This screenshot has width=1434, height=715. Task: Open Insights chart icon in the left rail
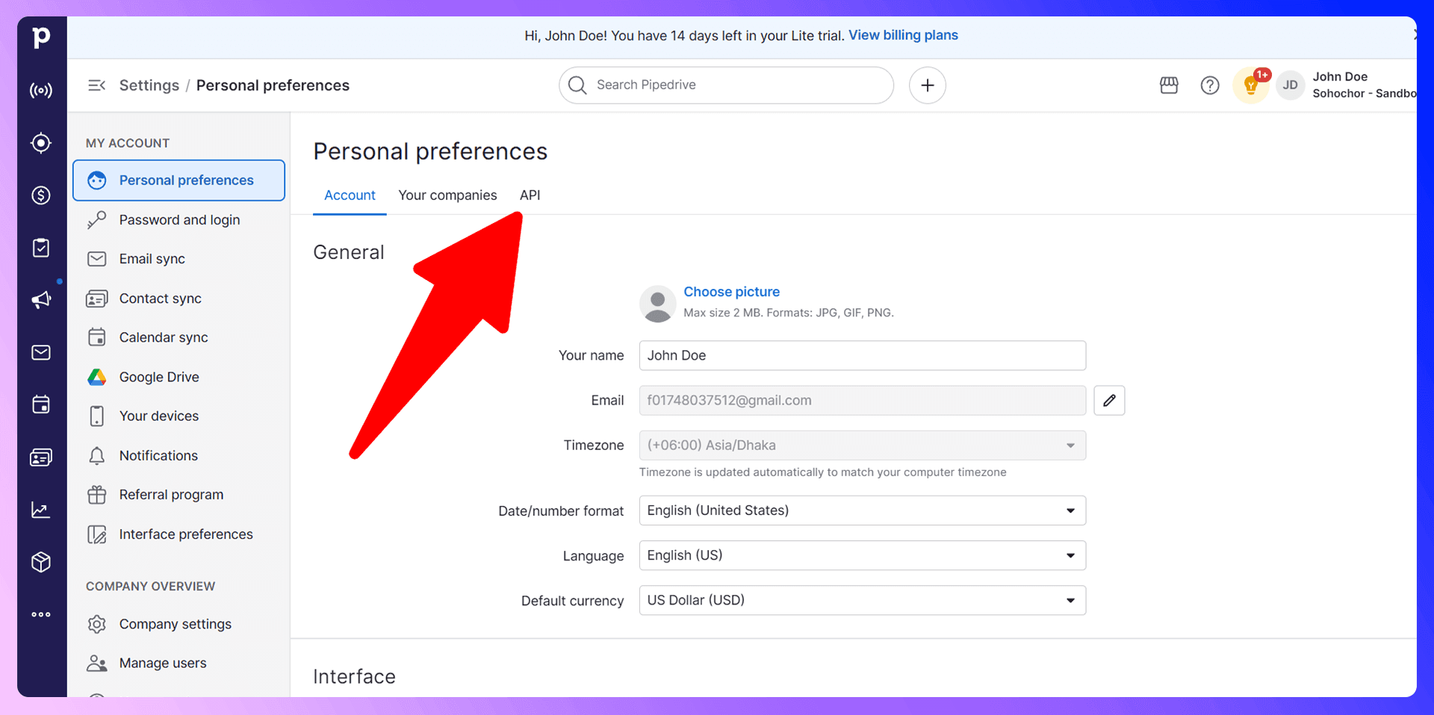(41, 510)
